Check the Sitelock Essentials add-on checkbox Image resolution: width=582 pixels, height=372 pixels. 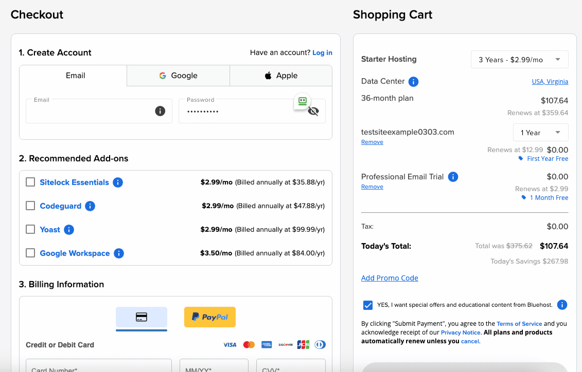pyautogui.click(x=30, y=182)
